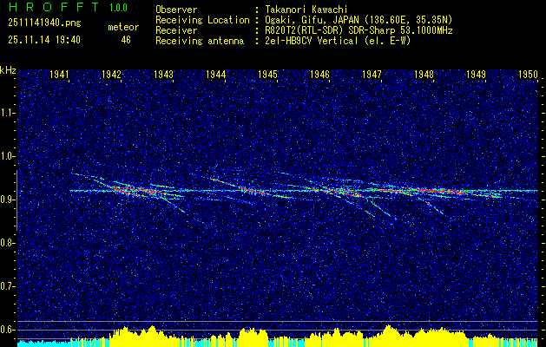546x347 pixels.
Task: Click the gray vertical frequency range bar
Action: [16, 200]
